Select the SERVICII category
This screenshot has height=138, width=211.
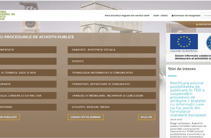pyautogui.click(x=112, y=61)
